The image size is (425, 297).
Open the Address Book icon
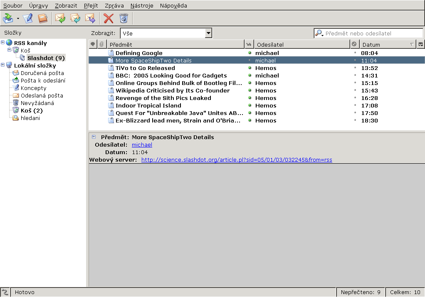42,18
